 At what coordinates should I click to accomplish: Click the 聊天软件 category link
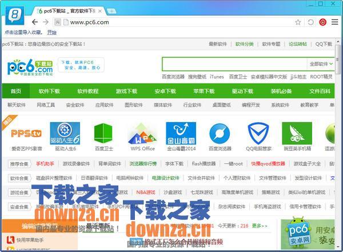pos(17,105)
